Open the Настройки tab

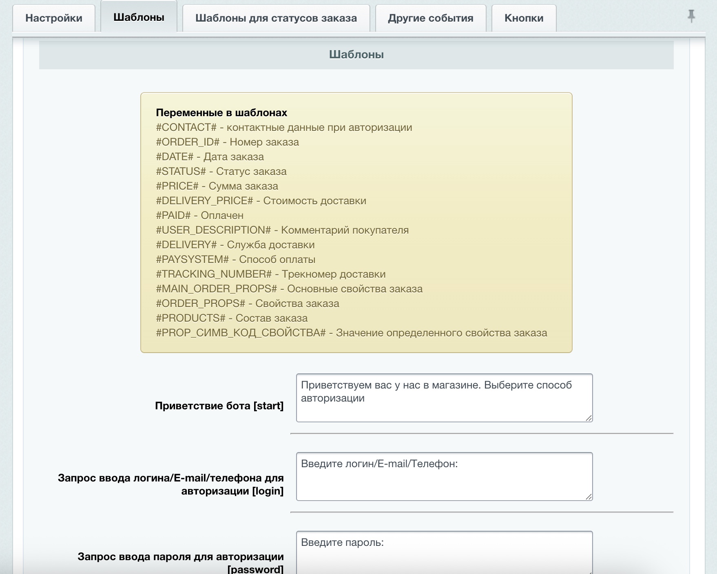(x=54, y=18)
